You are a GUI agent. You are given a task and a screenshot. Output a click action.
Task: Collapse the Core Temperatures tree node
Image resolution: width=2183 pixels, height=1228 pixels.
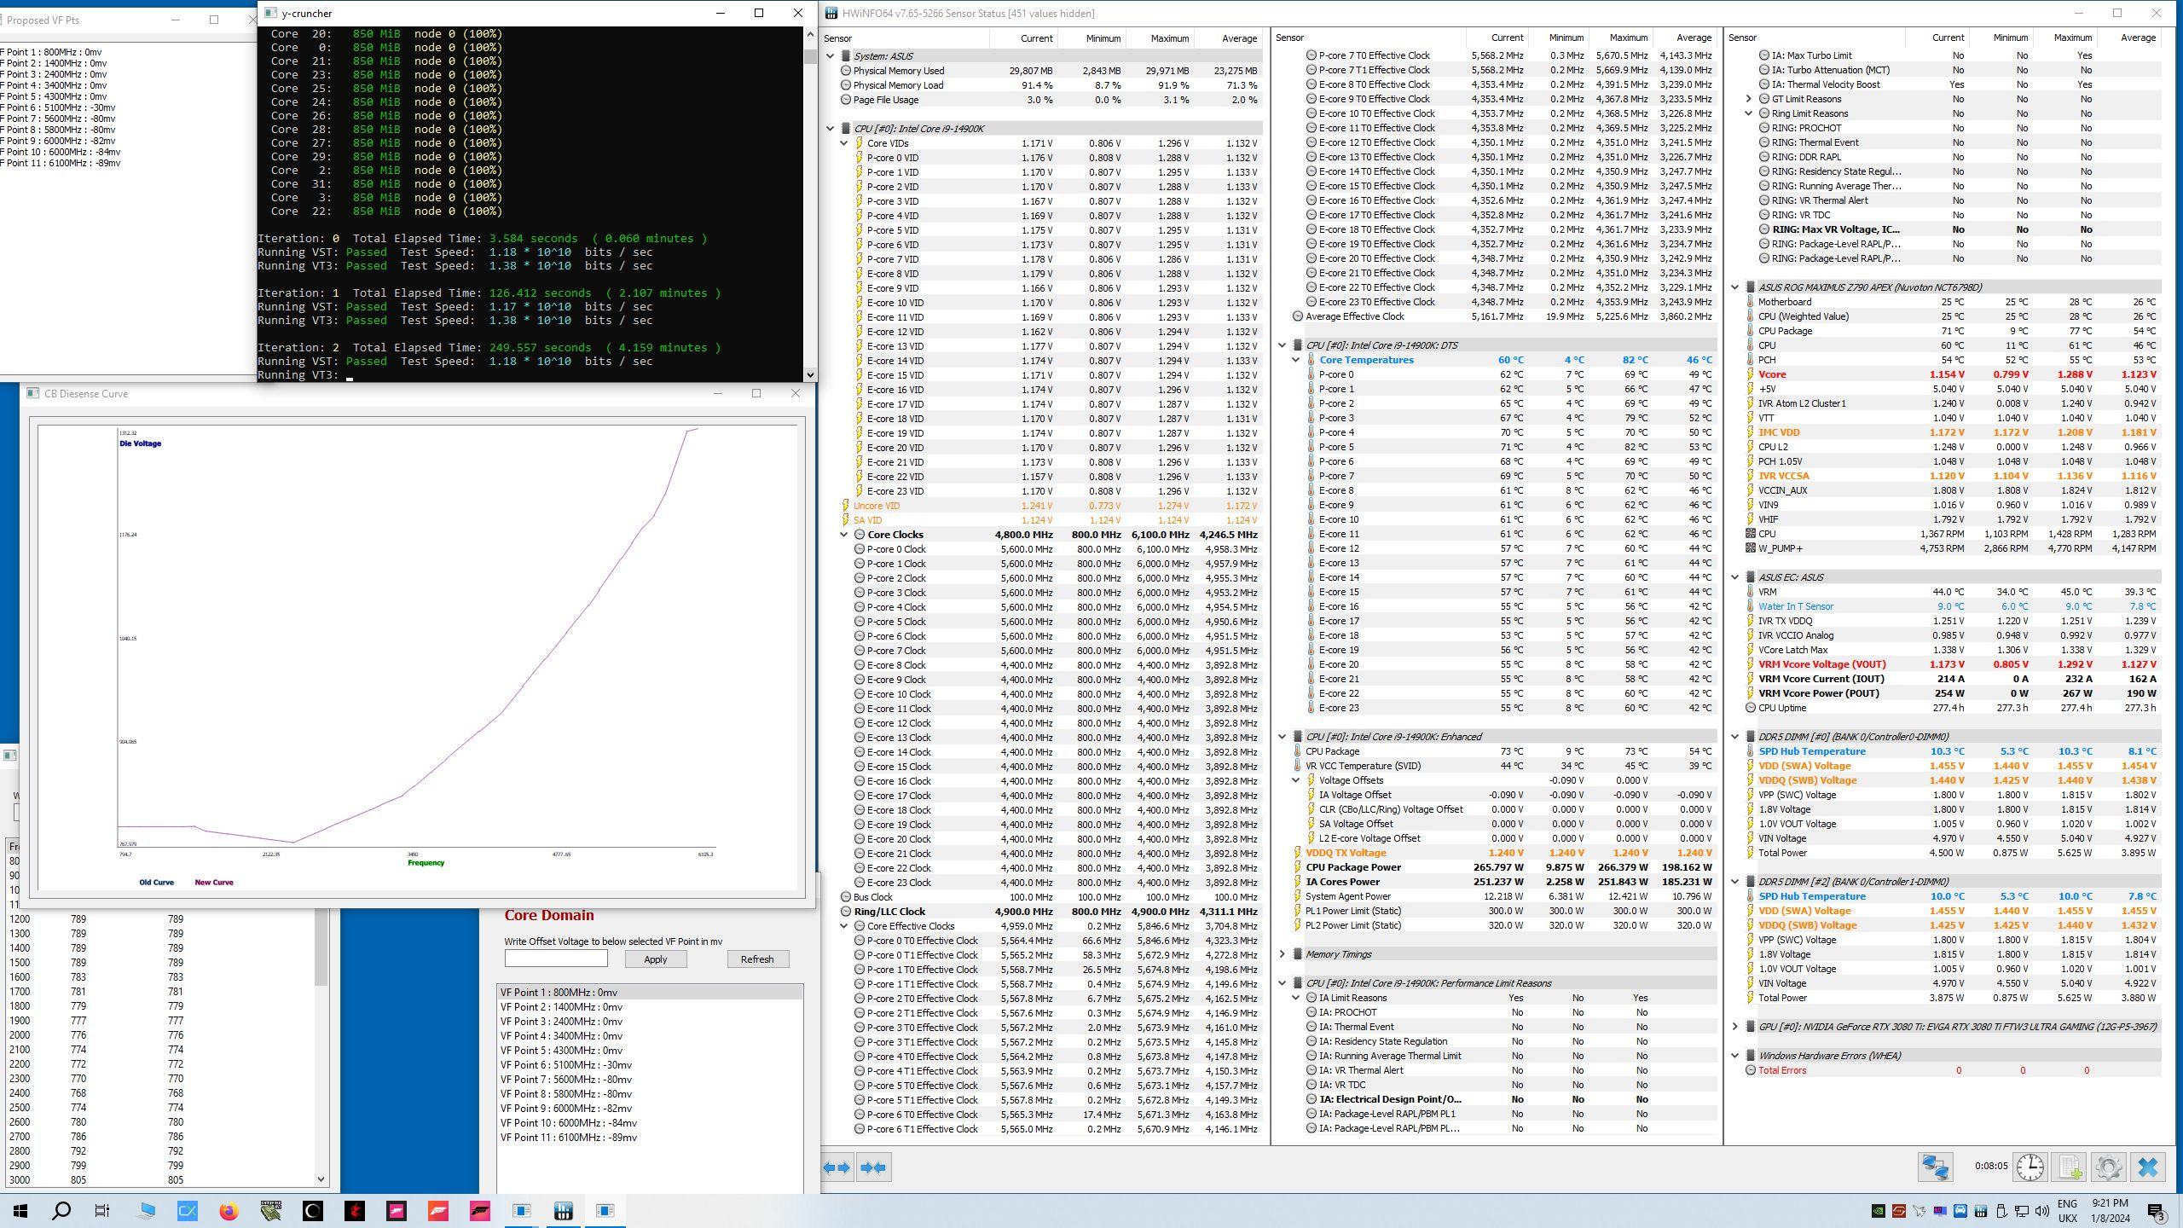(1295, 360)
